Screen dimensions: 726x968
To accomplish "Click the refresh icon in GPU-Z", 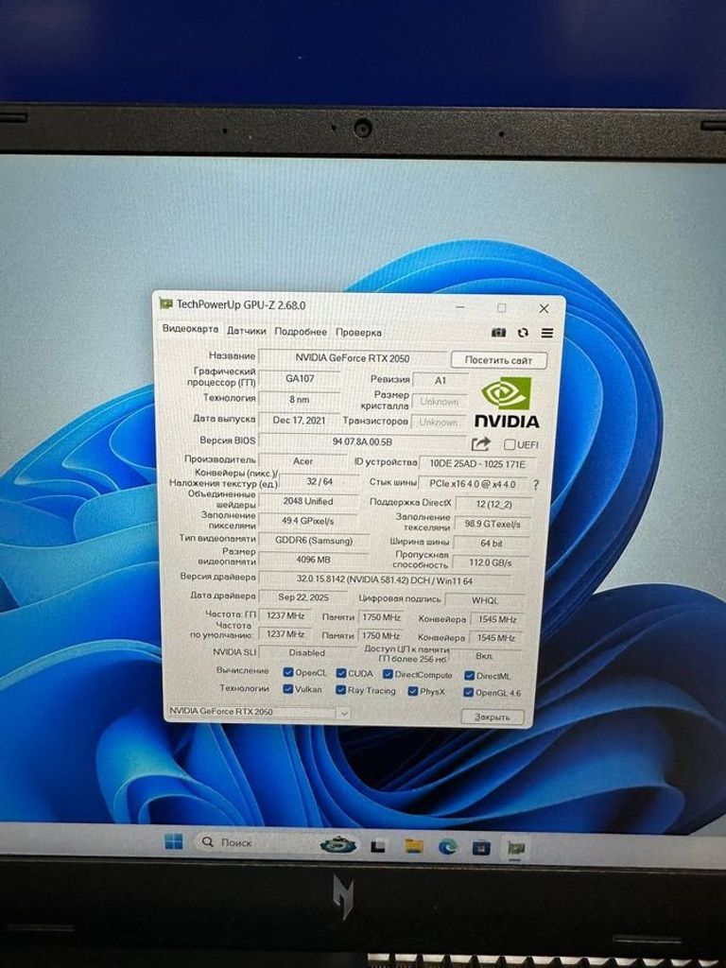I will point(523,333).
